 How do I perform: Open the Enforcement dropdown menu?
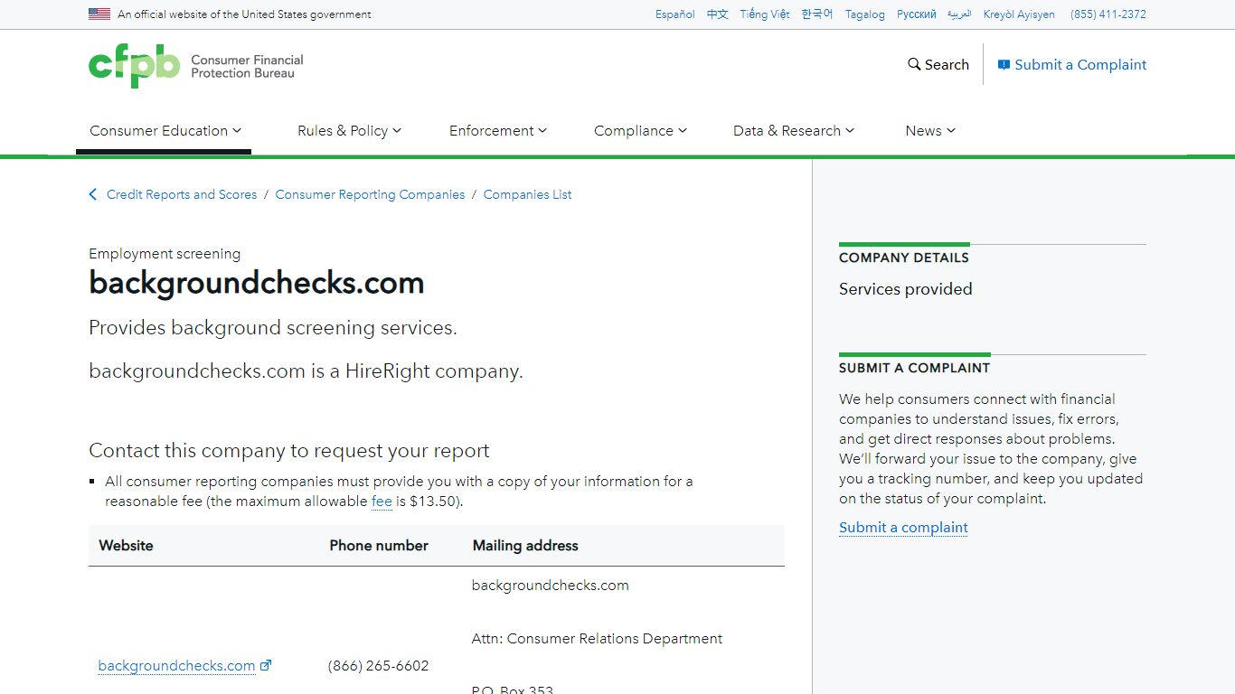pos(498,130)
